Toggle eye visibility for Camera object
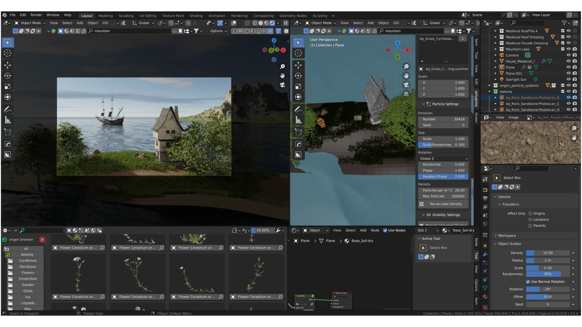The width and height of the screenshot is (582, 327). click(x=569, y=55)
